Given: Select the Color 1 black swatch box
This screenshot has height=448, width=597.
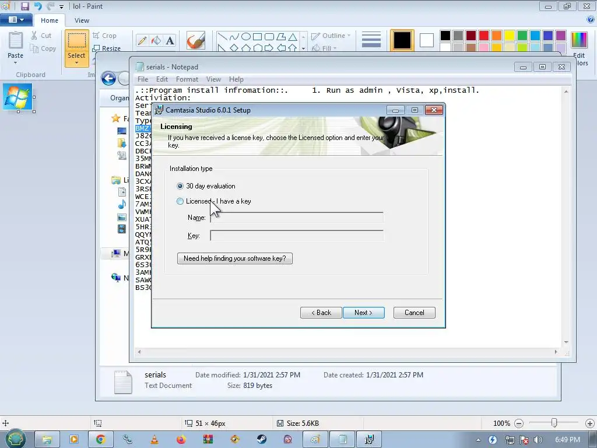Looking at the screenshot, I should pyautogui.click(x=402, y=40).
